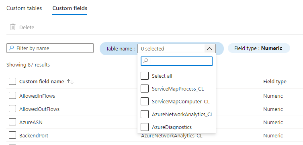Select the Custom fields tab

pos(70,8)
